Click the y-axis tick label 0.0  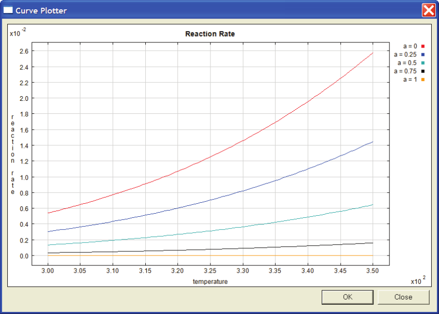point(24,256)
